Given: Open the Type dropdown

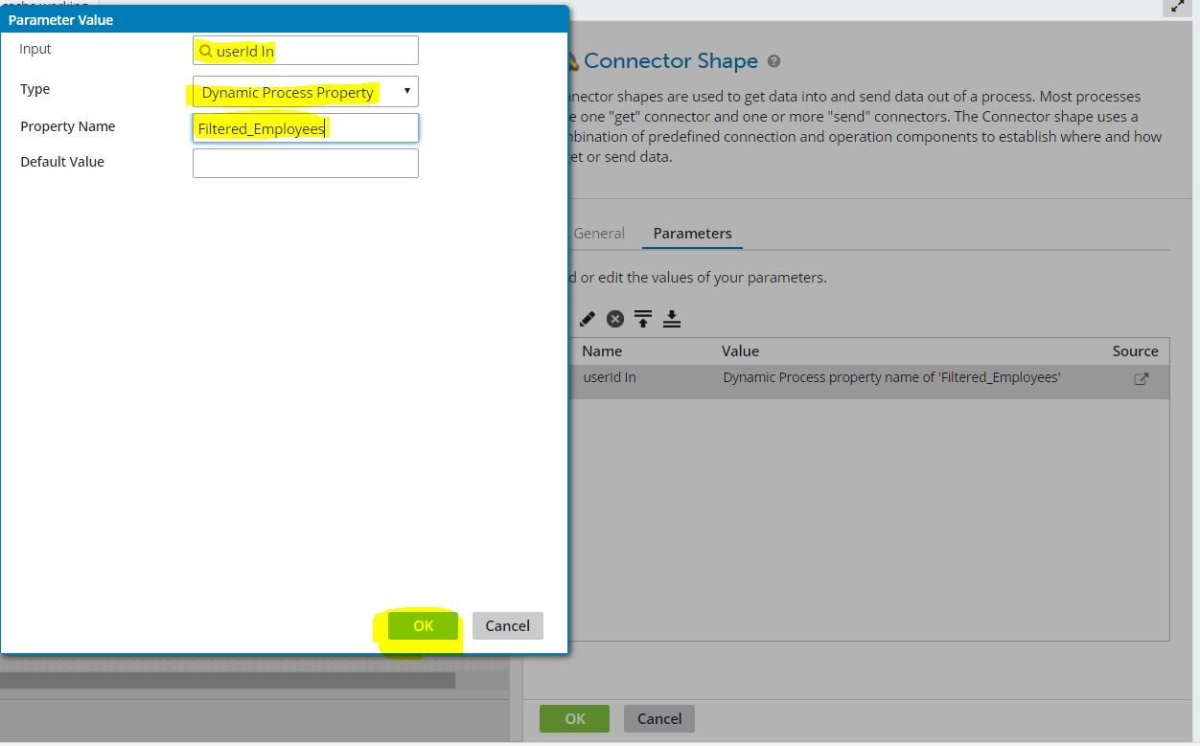Looking at the screenshot, I should pyautogui.click(x=305, y=92).
